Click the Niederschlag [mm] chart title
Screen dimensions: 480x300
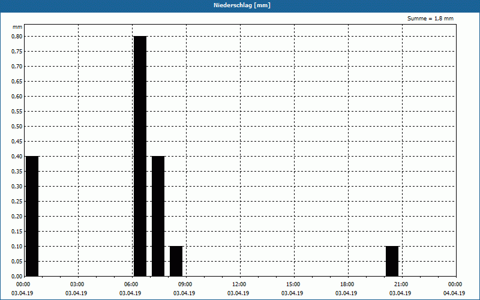(242, 5)
